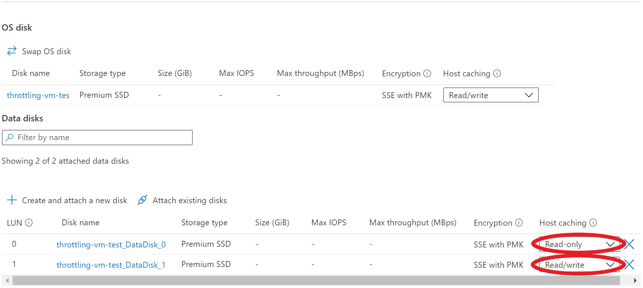The image size is (643, 288).
Task: Detach DataDisk_0 using its X icon
Action: click(x=629, y=244)
